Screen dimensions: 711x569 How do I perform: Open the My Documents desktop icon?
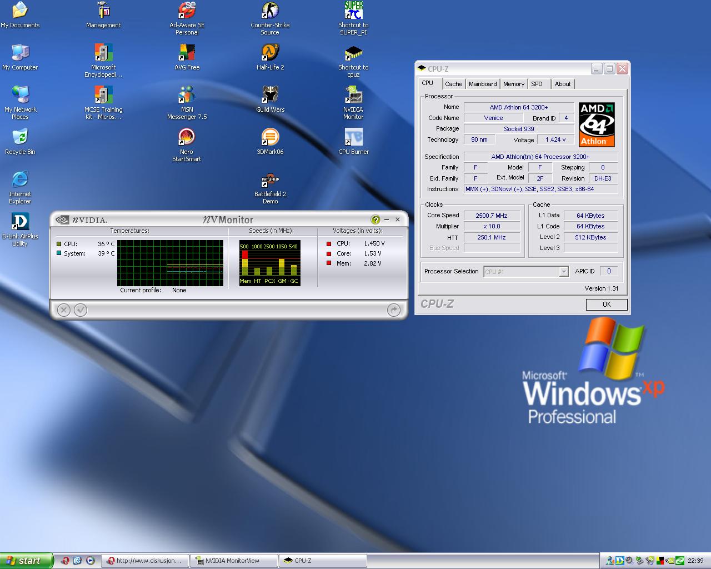point(20,14)
